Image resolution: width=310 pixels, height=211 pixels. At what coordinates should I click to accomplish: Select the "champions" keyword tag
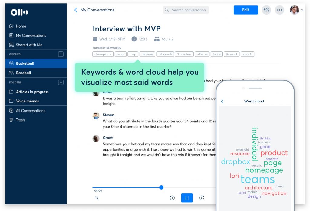pos(103,54)
